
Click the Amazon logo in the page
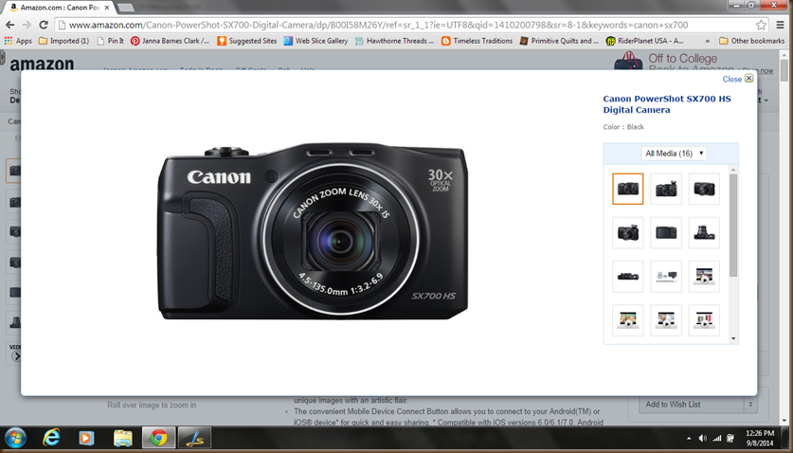42,63
